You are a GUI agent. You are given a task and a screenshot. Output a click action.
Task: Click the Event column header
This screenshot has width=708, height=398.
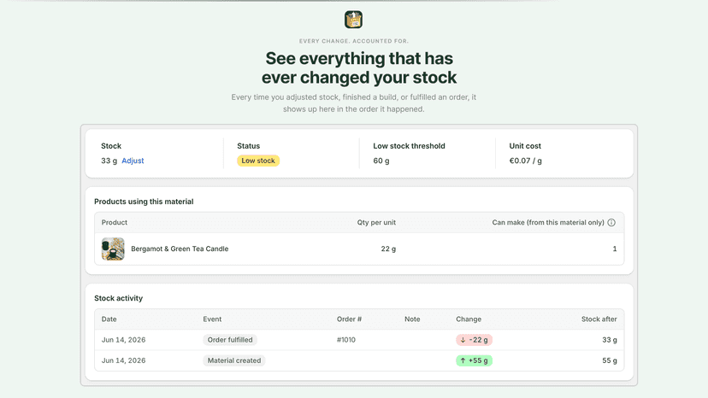coord(212,319)
